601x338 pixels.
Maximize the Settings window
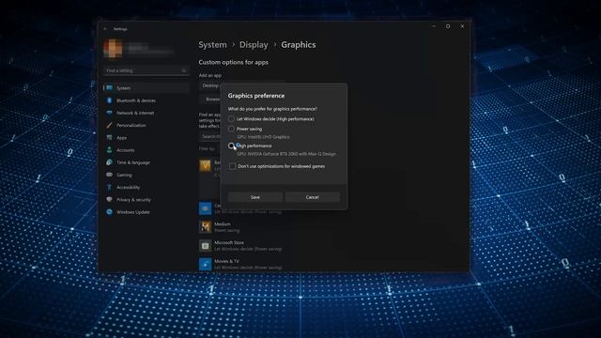[448, 26]
